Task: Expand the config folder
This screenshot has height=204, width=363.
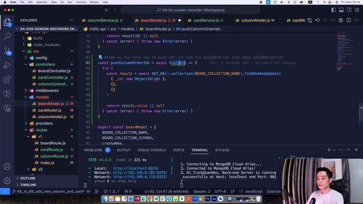Action: 26,58
